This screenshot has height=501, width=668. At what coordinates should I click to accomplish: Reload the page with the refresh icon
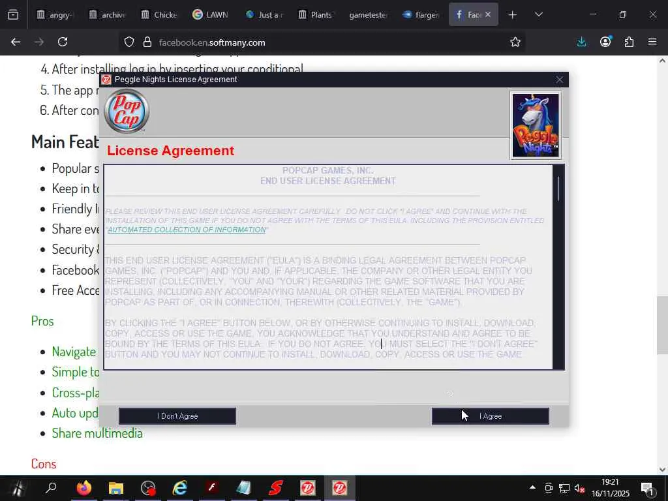[63, 42]
